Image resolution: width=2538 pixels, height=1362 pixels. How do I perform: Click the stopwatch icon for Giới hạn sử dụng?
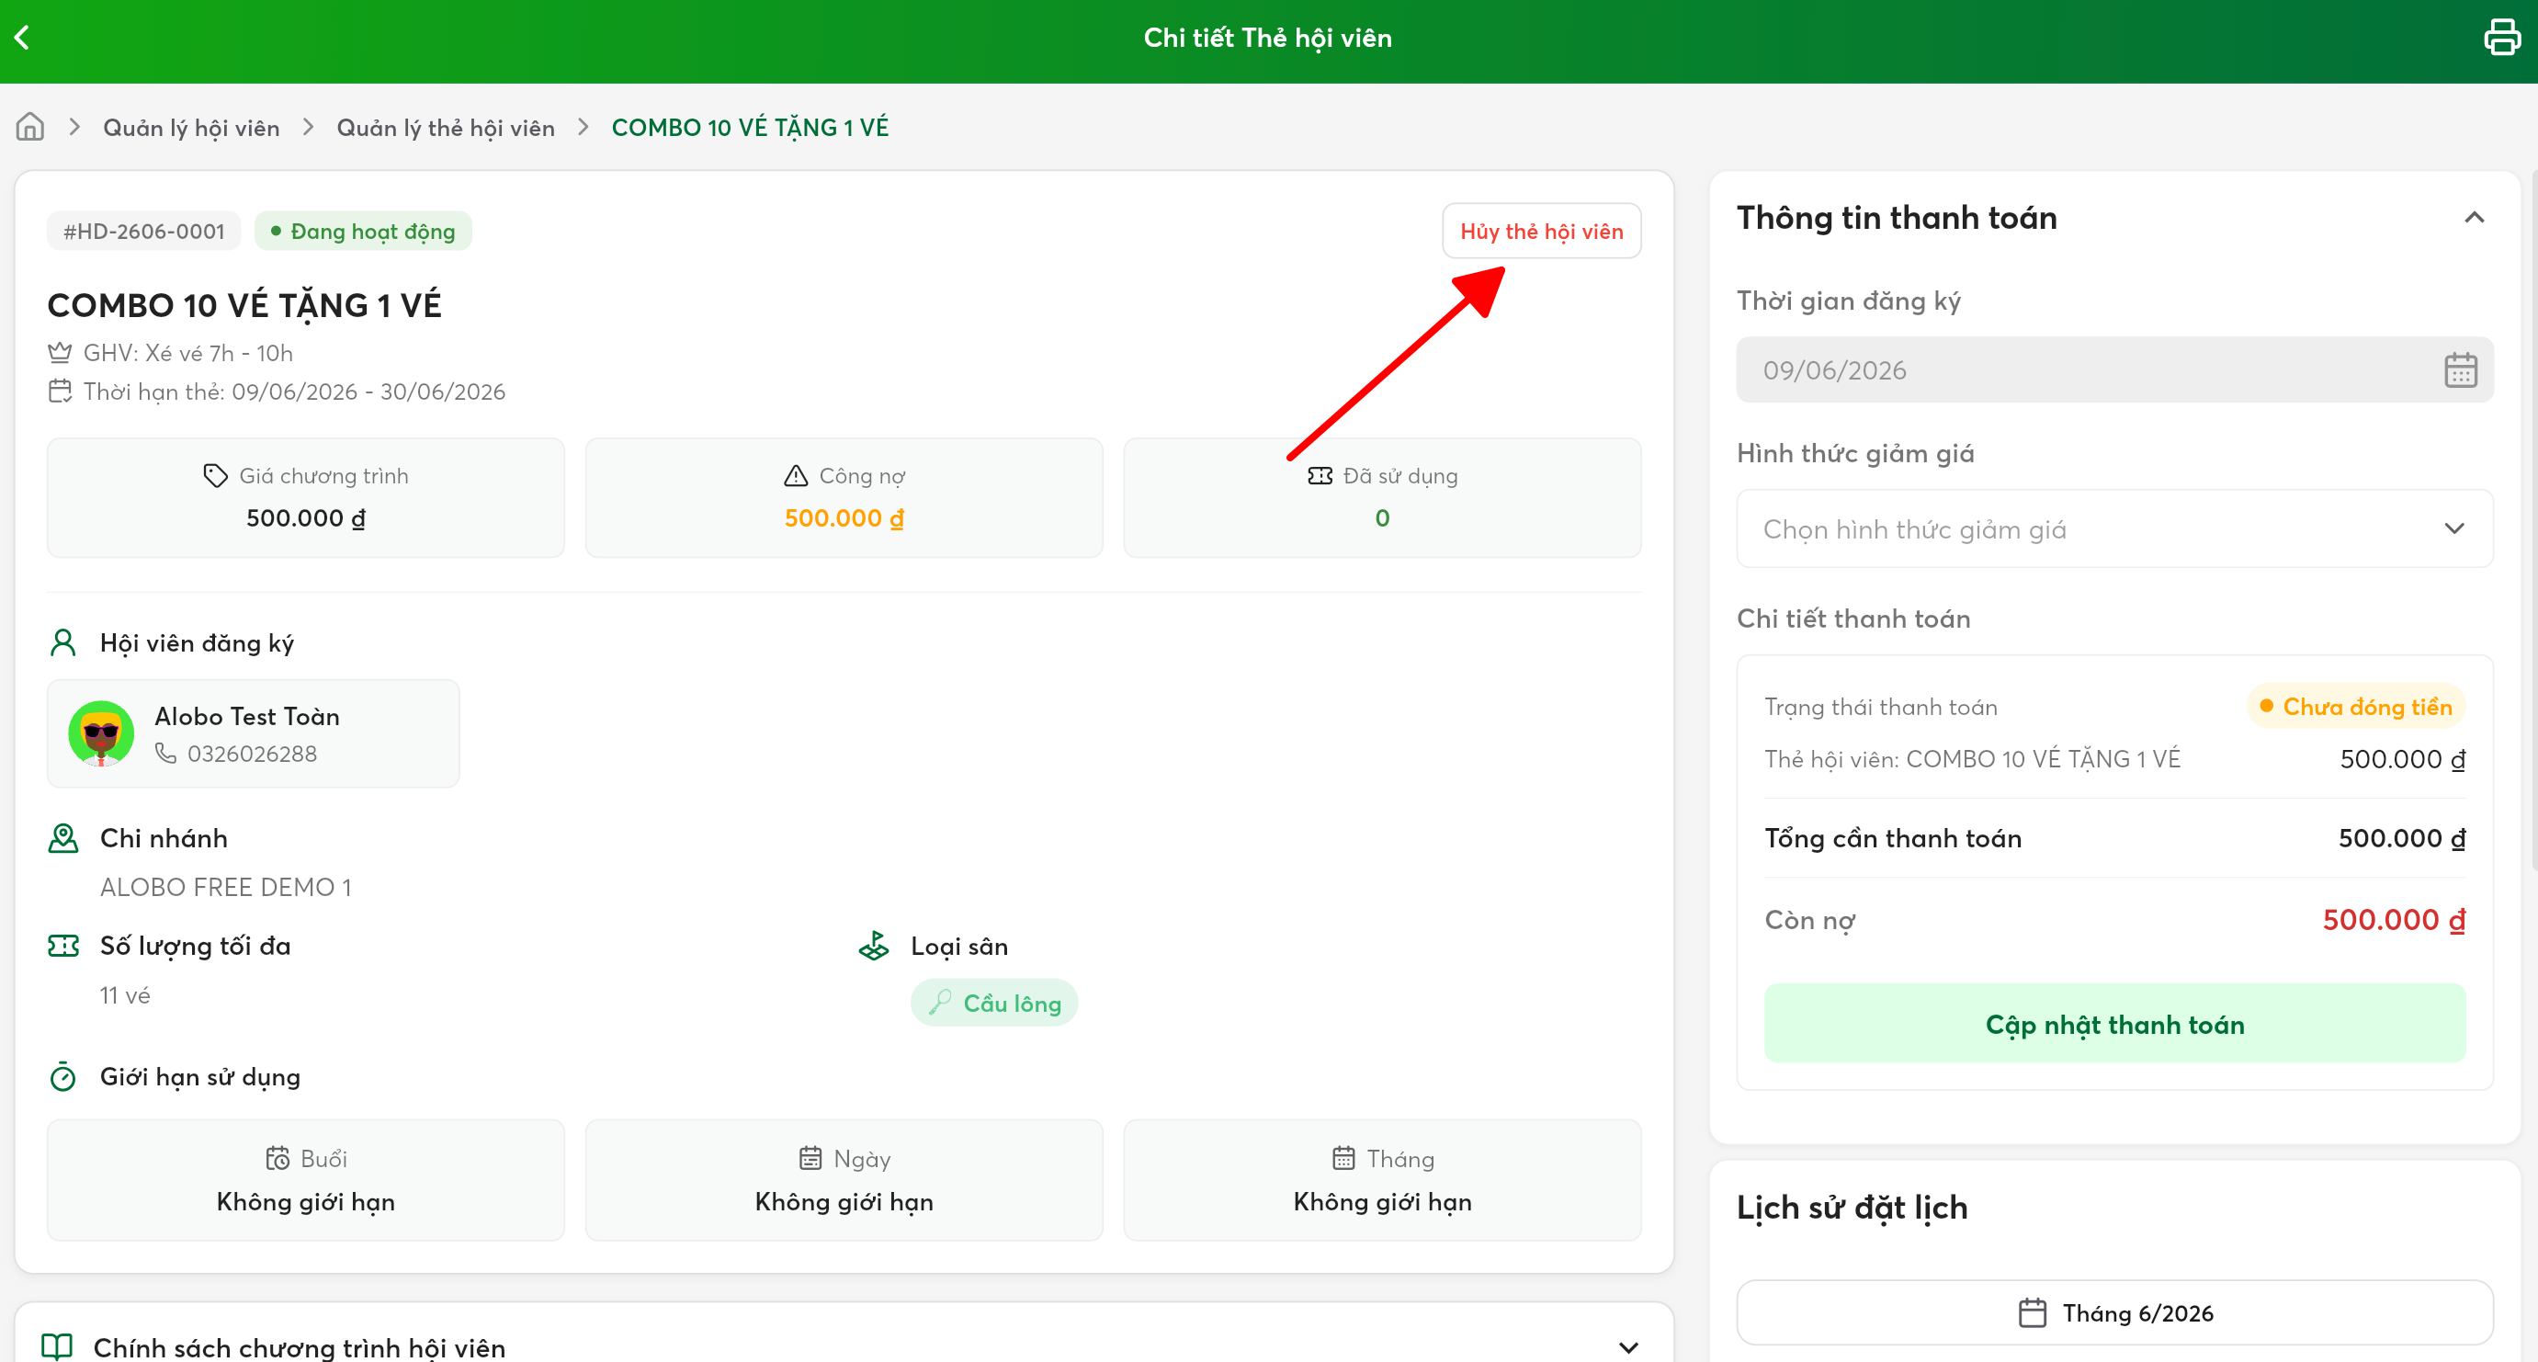pos(63,1076)
